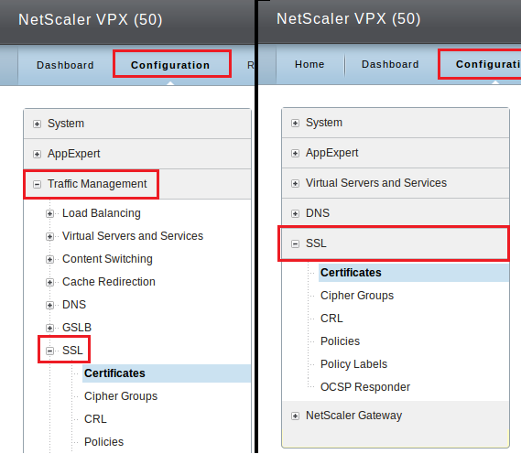Expand Virtual Servers and Services under Traffic Management

pos(49,236)
